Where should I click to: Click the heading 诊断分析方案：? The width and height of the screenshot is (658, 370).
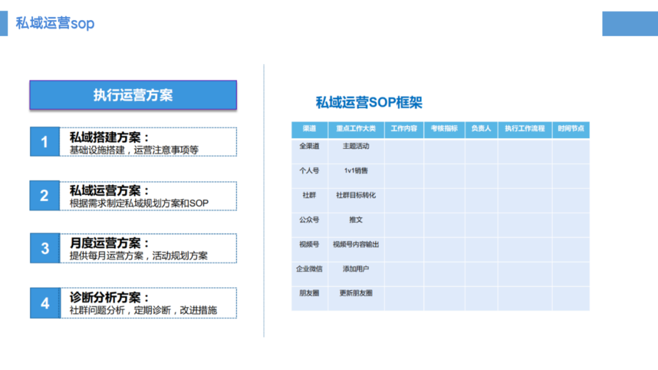pos(110,298)
